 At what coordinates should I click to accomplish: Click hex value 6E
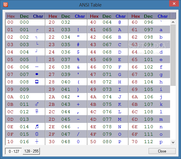coord(135,127)
